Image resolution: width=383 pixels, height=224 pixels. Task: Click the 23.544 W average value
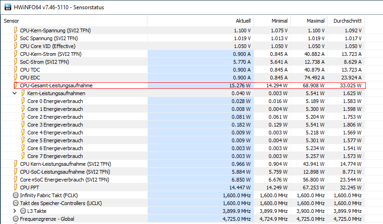(351, 180)
